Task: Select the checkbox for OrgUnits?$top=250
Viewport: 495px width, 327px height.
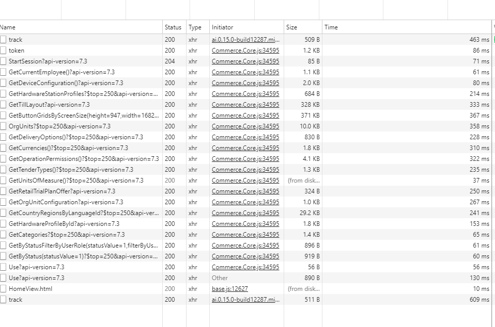Action: pyautogui.click(x=3, y=126)
